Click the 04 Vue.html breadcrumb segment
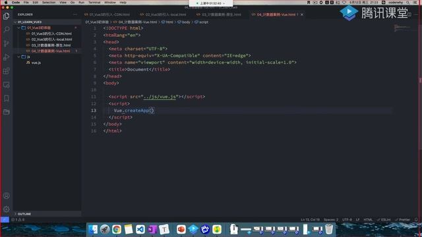The image size is (422, 237). tap(135, 22)
